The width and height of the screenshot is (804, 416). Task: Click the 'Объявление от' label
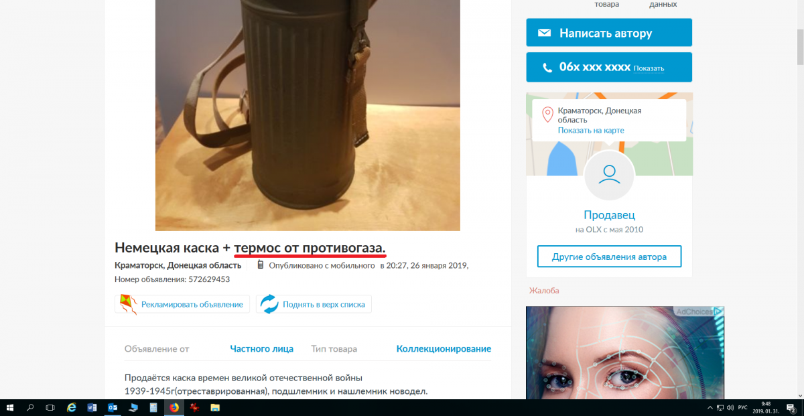coord(157,348)
